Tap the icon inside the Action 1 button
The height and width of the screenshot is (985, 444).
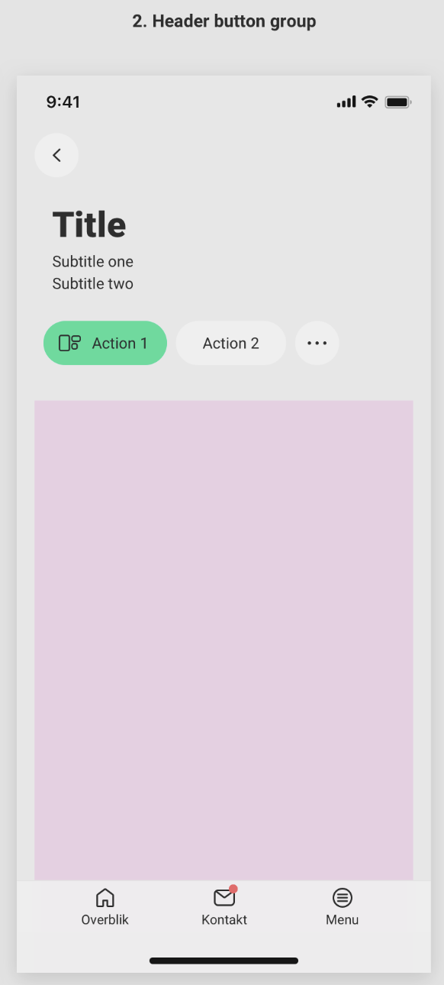click(69, 343)
